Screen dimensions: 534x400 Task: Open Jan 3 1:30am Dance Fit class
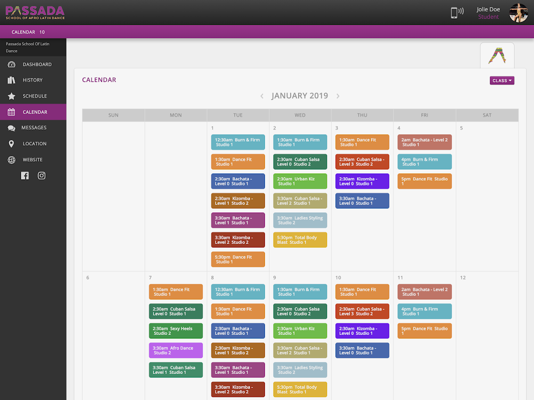362,142
